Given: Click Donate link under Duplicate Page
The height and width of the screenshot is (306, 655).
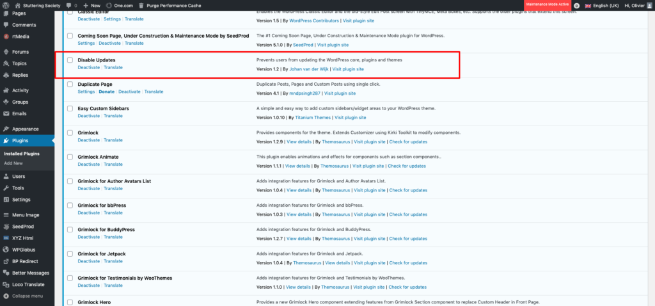Looking at the screenshot, I should point(107,92).
